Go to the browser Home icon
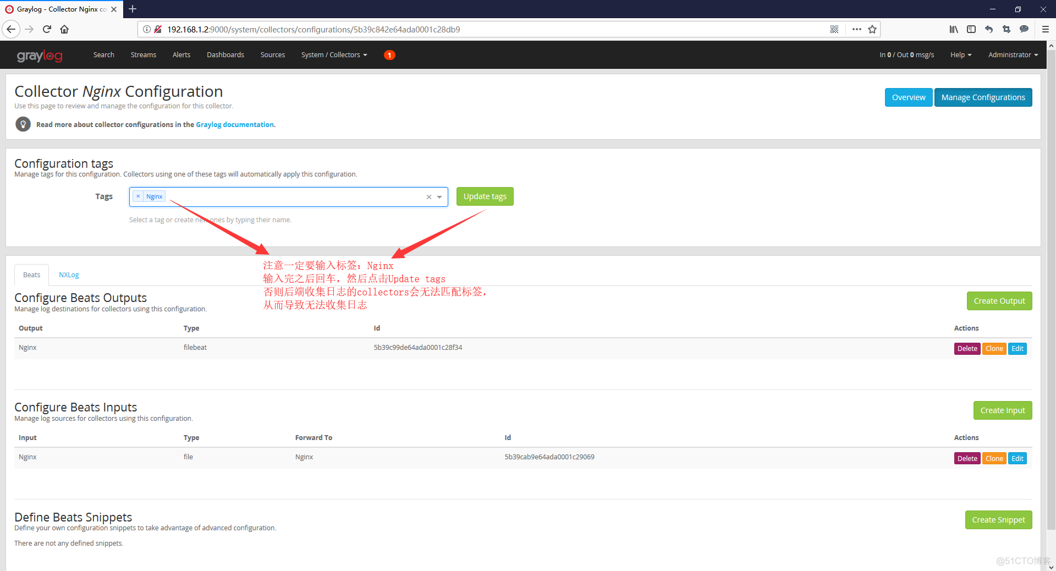Viewport: 1056px width, 571px height. click(64, 29)
